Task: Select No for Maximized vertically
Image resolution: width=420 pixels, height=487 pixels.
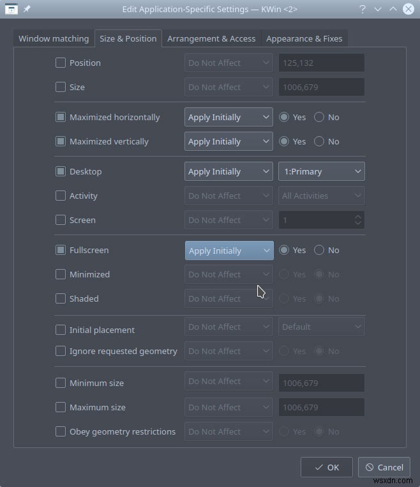Action: tap(319, 141)
